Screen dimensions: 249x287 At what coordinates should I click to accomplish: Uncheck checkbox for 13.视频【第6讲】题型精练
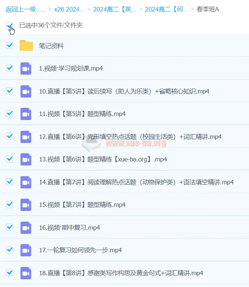(10, 159)
